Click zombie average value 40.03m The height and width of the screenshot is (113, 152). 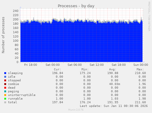point(115,84)
